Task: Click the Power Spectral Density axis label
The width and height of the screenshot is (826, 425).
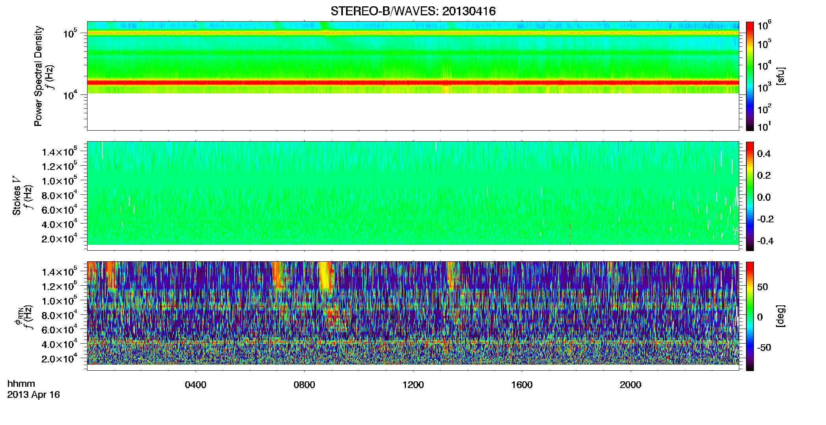Action: pos(38,76)
